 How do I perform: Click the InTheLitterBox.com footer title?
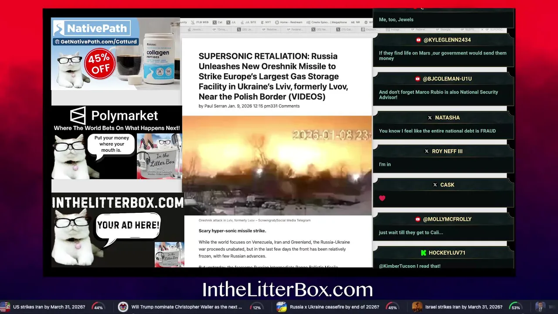pyautogui.click(x=287, y=290)
